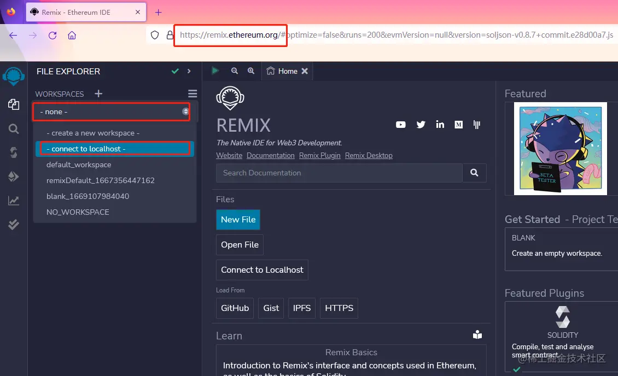Open Remix Medium icon
This screenshot has height=376, width=618.
coord(458,125)
